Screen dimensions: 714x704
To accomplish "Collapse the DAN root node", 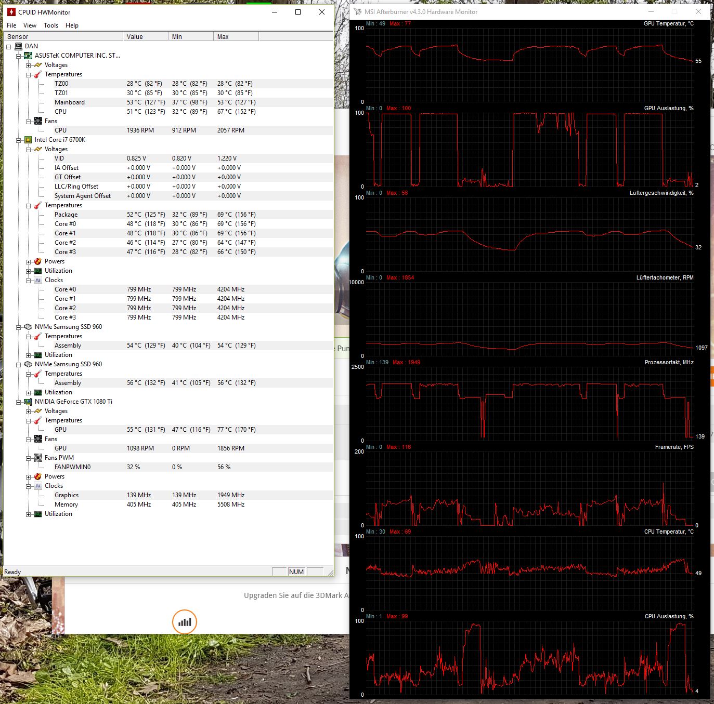I will coord(9,47).
